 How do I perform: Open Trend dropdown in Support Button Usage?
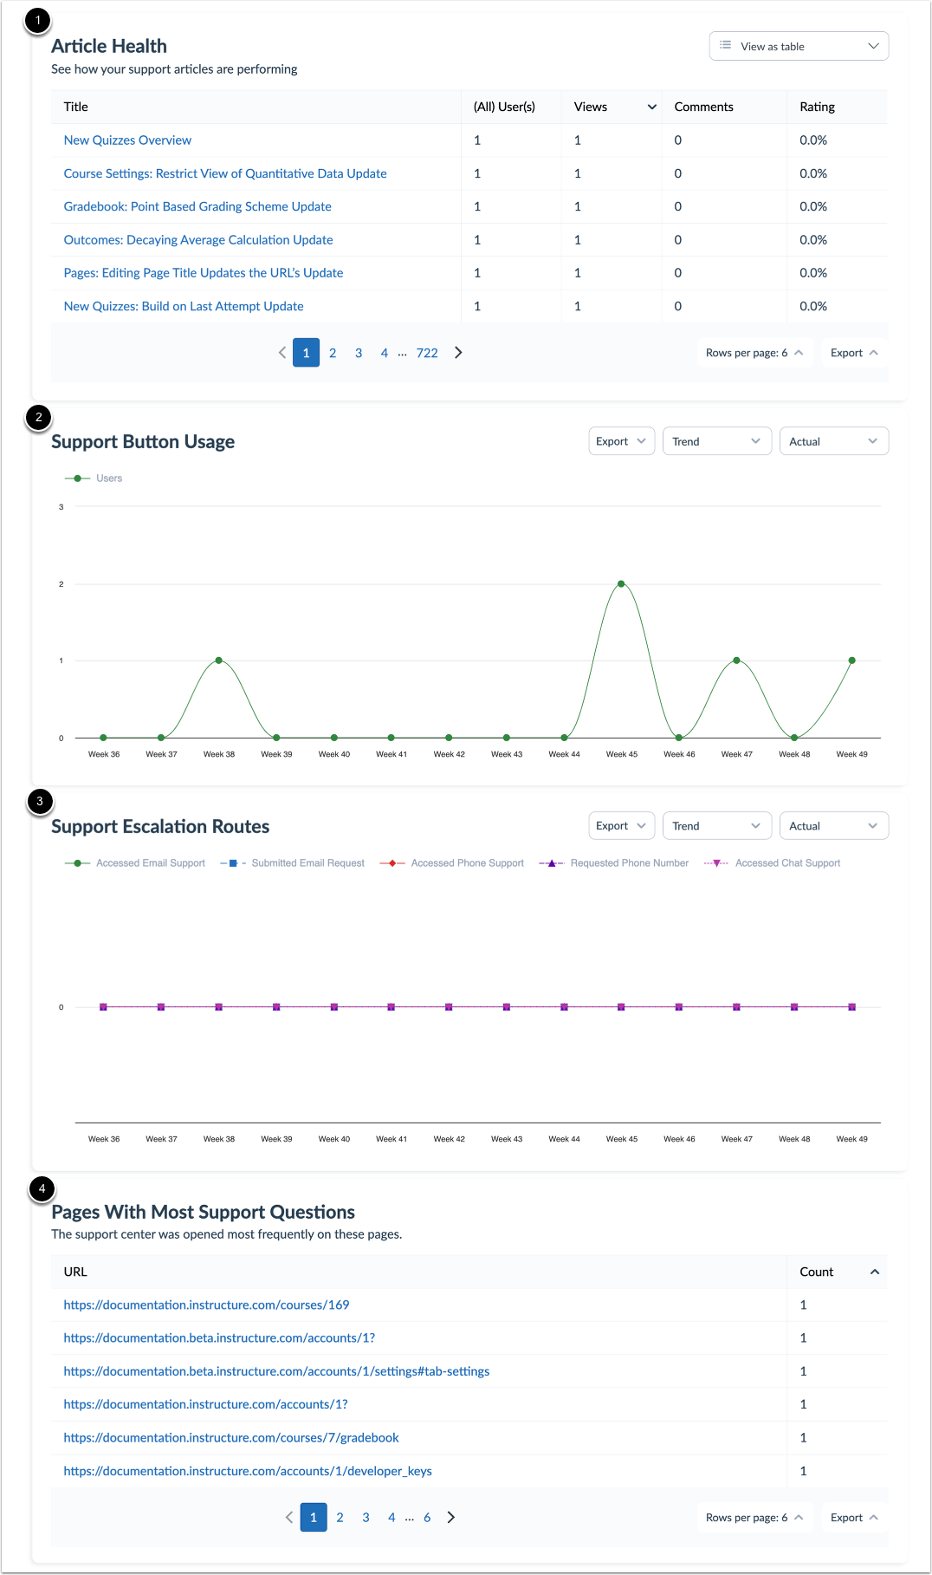pos(716,441)
